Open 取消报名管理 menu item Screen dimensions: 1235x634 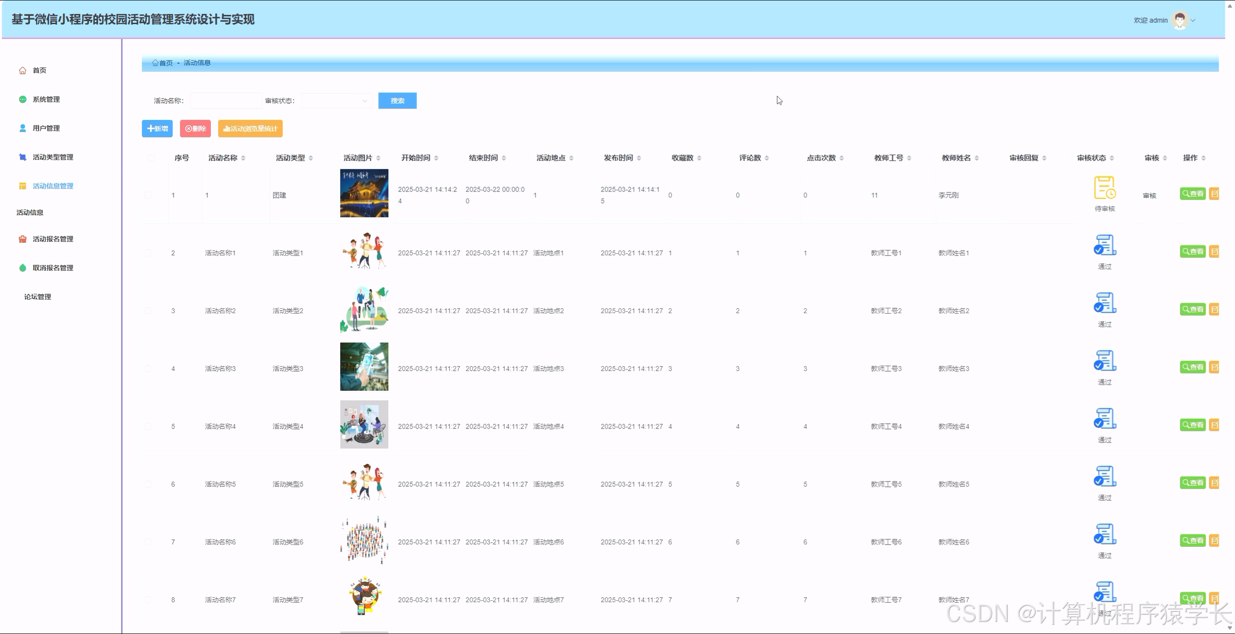53,268
